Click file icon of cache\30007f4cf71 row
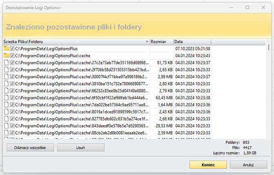274x175 pixels. (x=6, y=76)
